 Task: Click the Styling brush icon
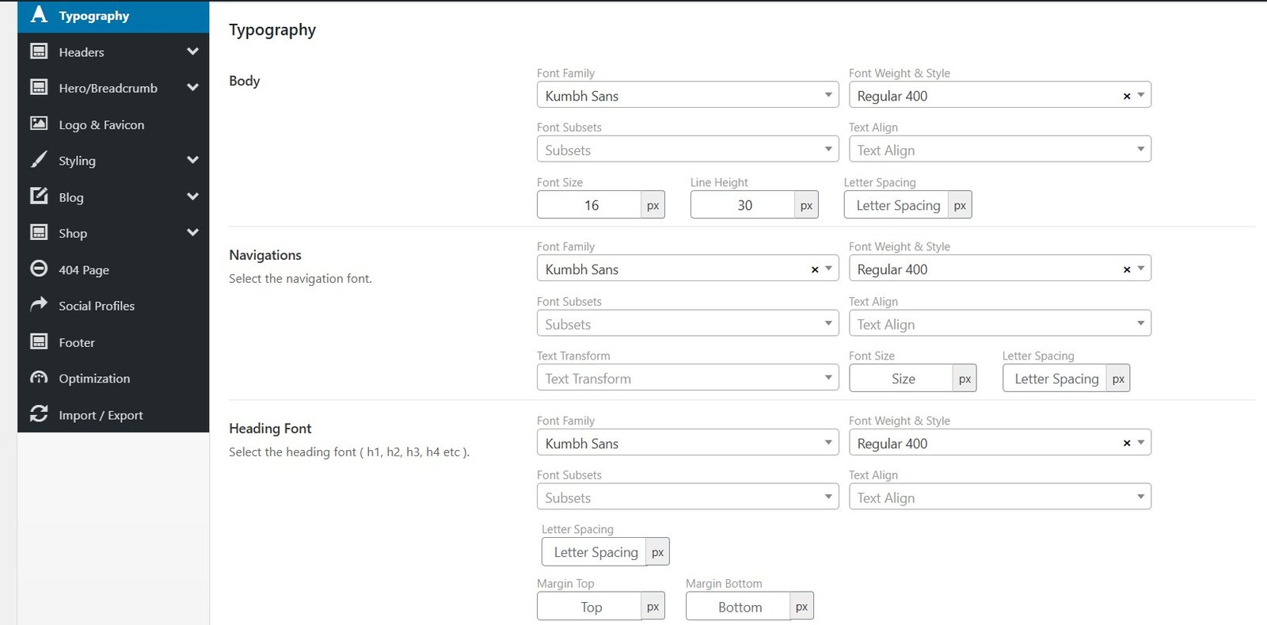39,160
